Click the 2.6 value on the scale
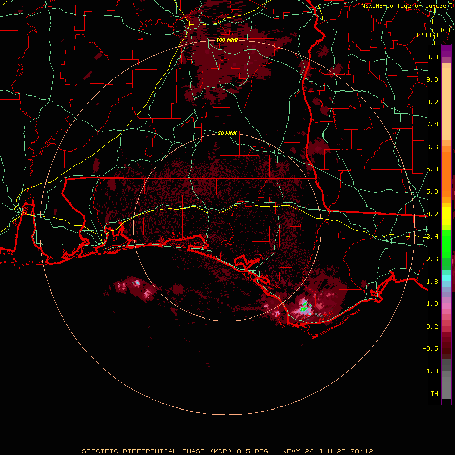Viewport: 455px width, 455px height. (432, 259)
